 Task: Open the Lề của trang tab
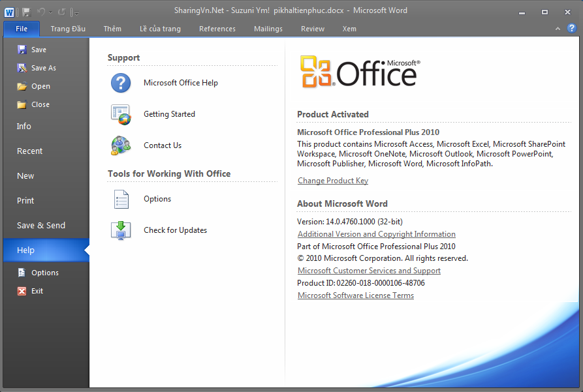coord(160,29)
